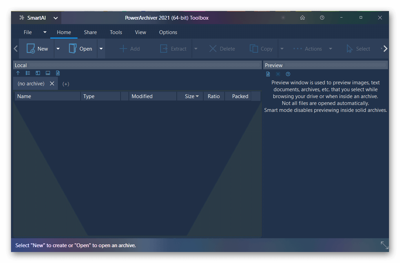Click the Delete toolbar button
This screenshot has width=400, height=263.
click(222, 49)
